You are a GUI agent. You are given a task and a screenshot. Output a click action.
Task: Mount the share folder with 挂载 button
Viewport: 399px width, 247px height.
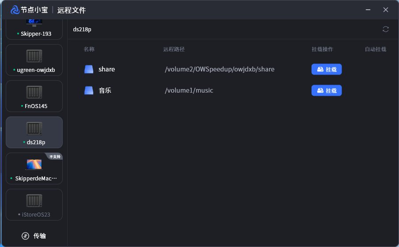coord(327,69)
